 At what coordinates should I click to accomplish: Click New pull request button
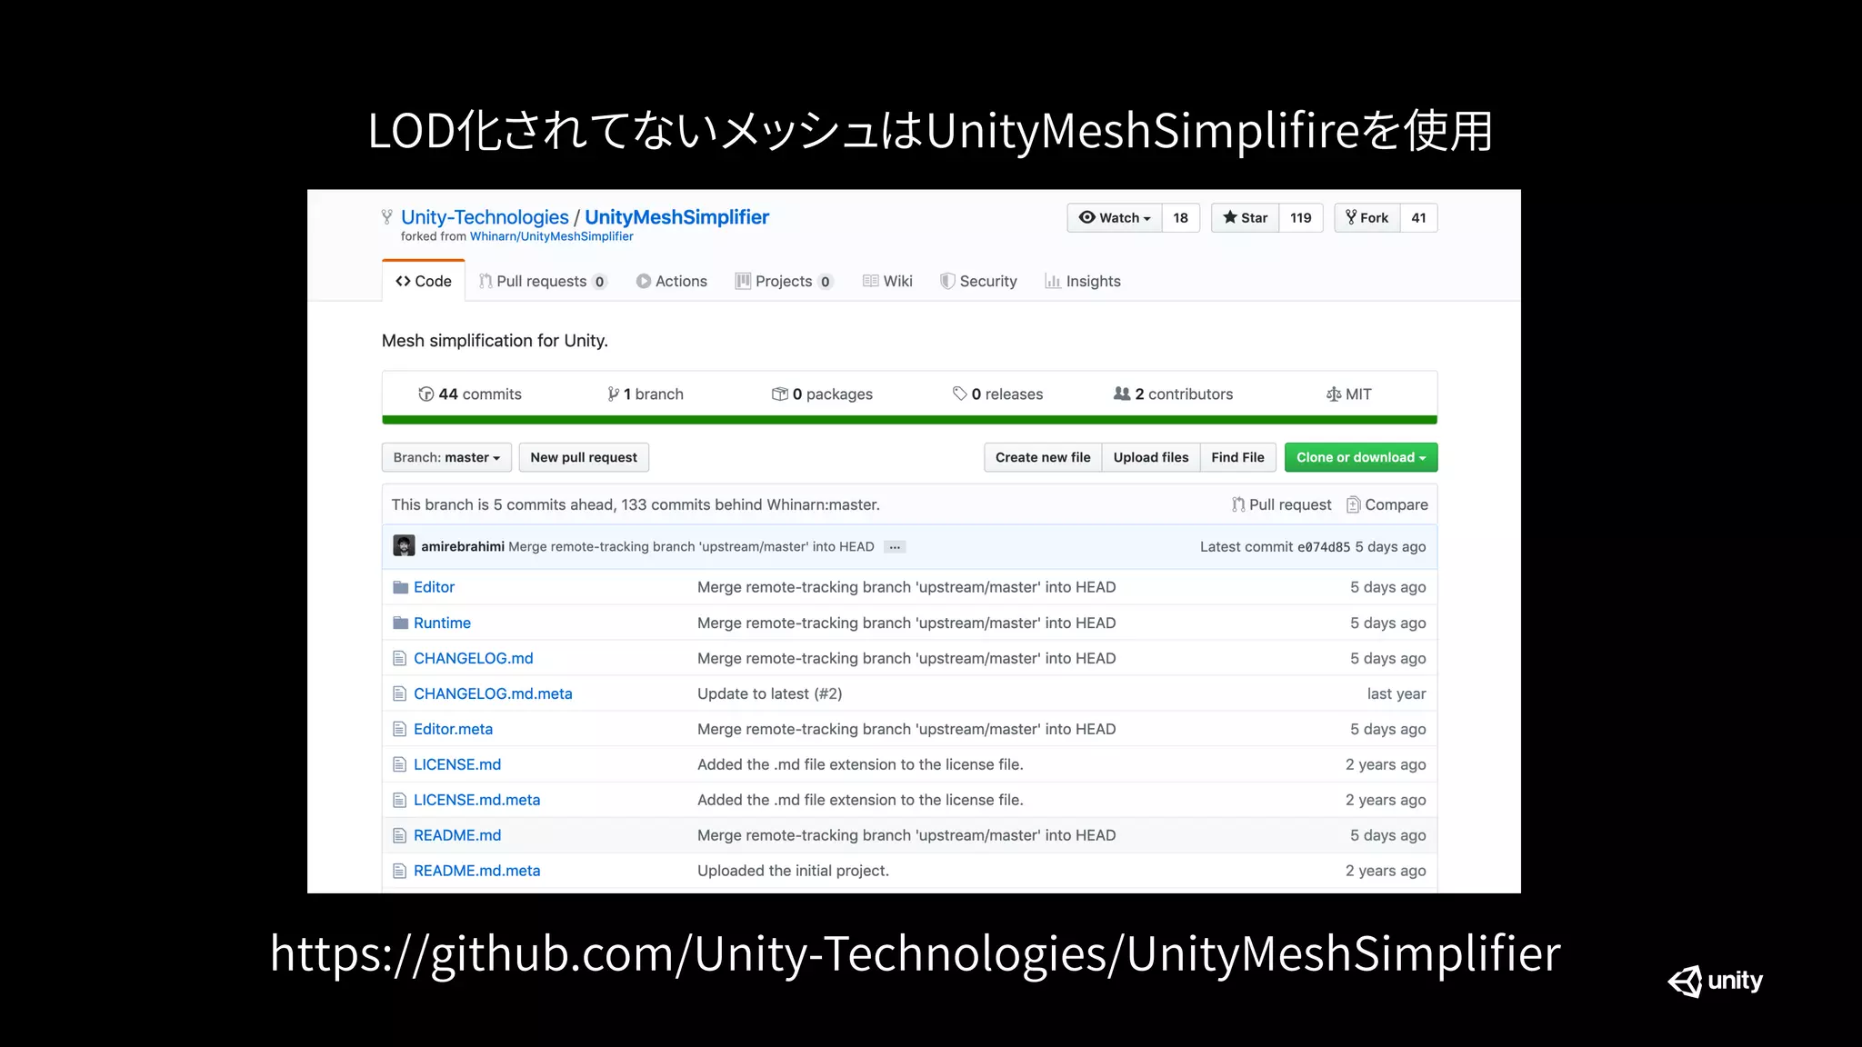(x=584, y=457)
